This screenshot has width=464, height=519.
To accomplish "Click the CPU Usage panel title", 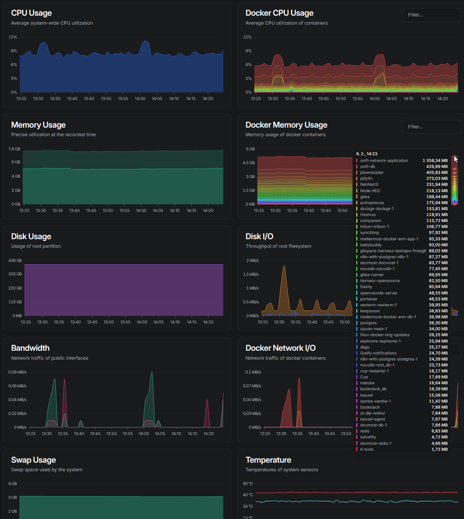I will (x=31, y=13).
